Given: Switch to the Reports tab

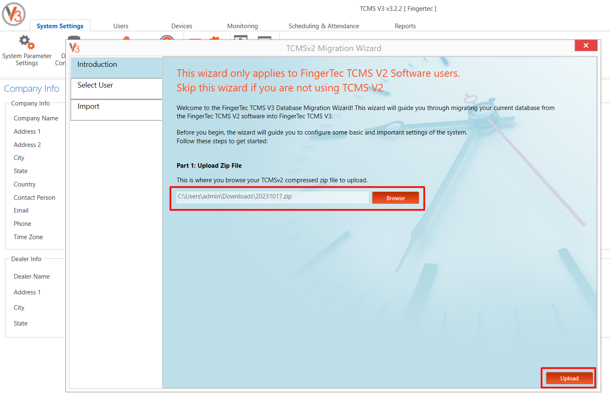Looking at the screenshot, I should 405,26.
